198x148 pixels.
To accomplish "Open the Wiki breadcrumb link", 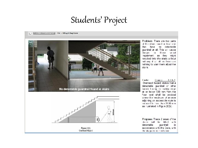I will [x=59, y=33].
